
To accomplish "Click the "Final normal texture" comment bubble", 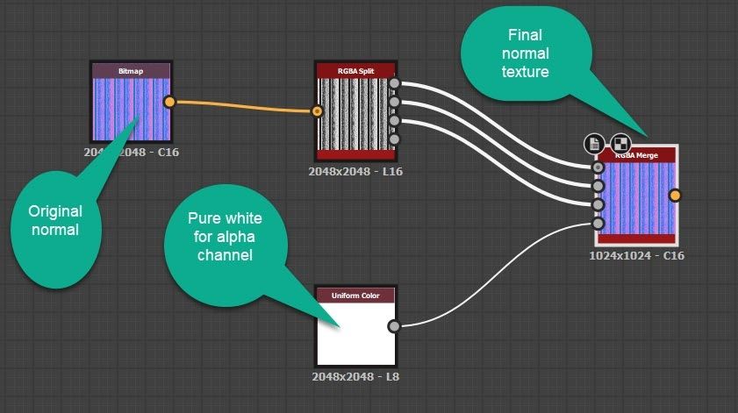I will pos(528,53).
